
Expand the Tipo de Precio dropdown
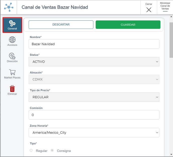point(94,97)
